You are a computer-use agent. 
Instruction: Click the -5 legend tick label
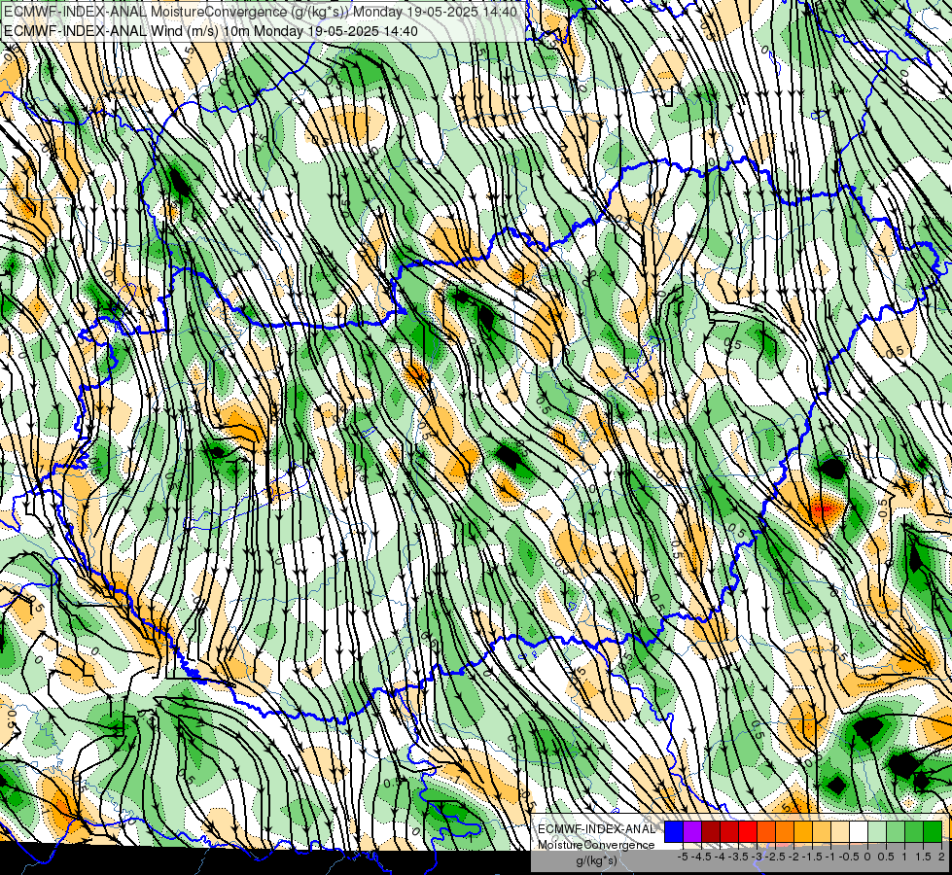coord(683,857)
